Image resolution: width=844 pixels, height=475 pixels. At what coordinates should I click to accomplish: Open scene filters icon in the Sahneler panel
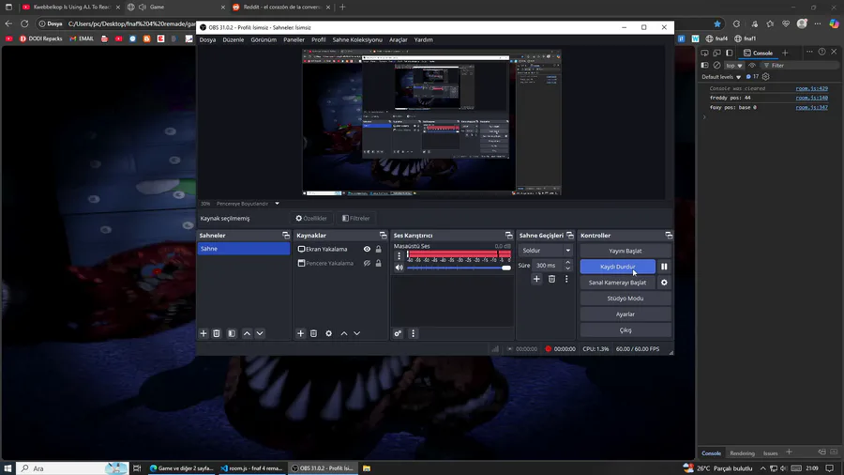pyautogui.click(x=232, y=333)
